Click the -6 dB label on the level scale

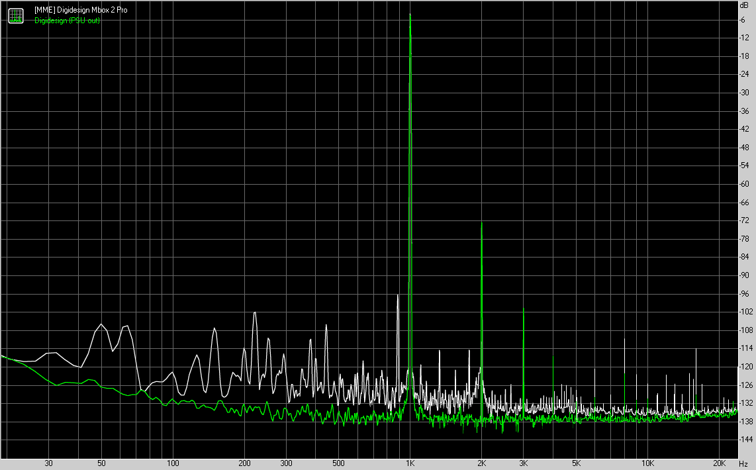pos(745,20)
